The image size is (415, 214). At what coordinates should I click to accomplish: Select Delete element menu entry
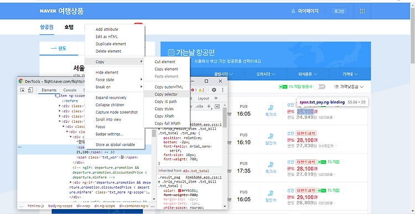115,51
